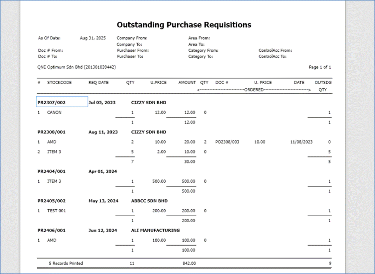Click the TEST 001 stock item
This screenshot has width=375, height=274.
click(x=57, y=211)
